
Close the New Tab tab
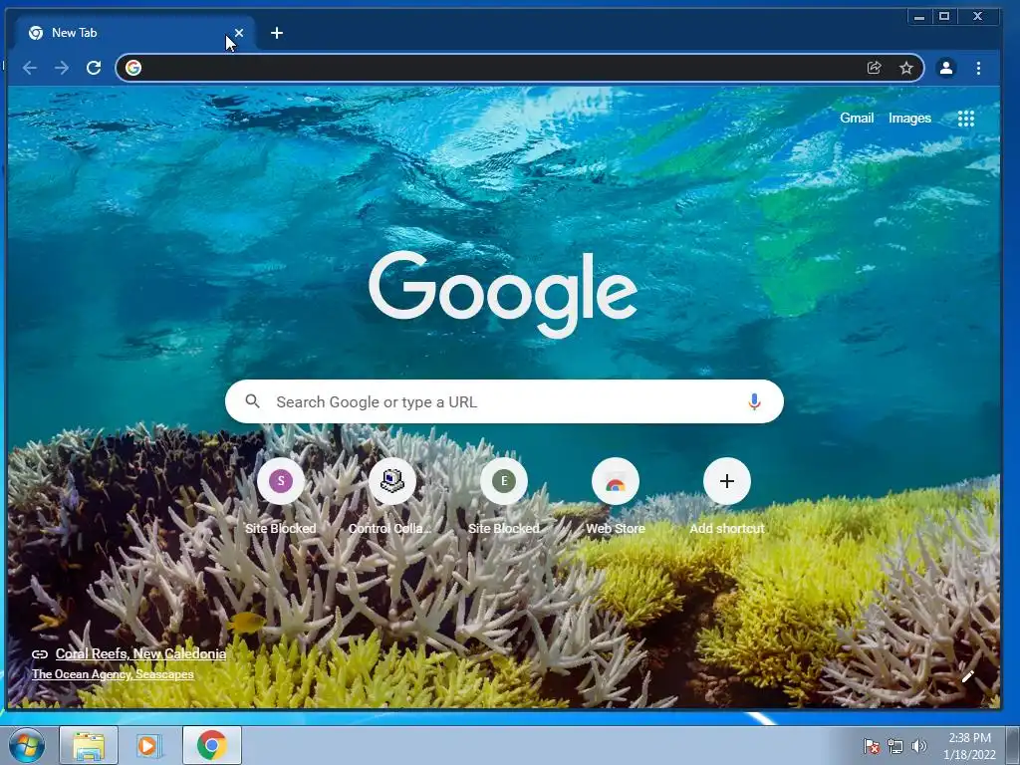point(239,33)
